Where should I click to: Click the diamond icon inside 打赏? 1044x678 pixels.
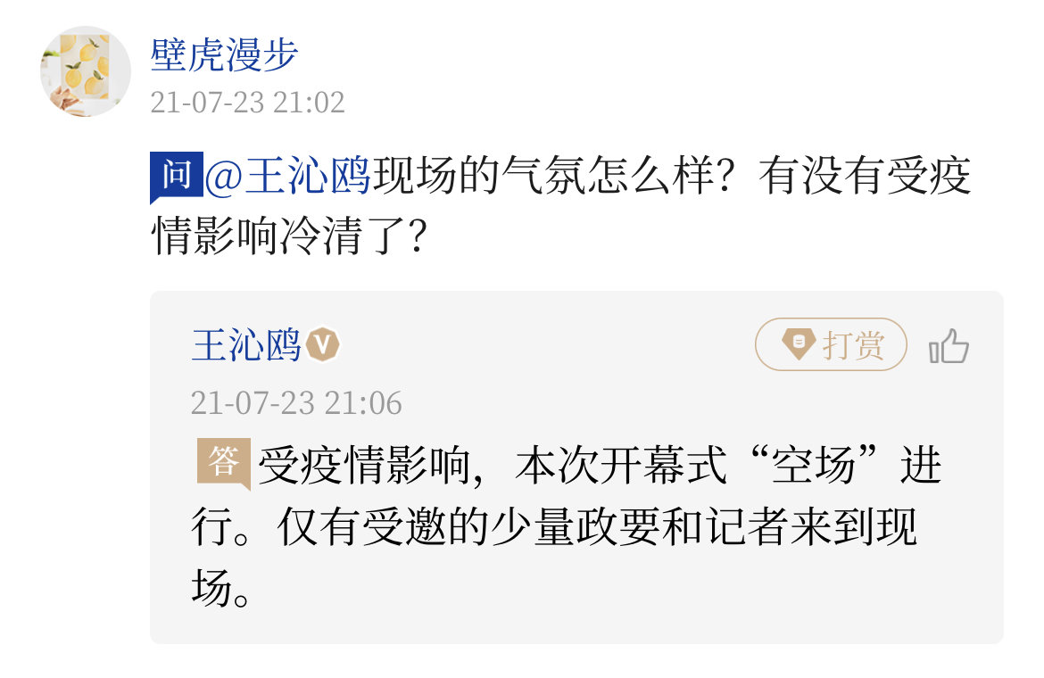coord(798,343)
